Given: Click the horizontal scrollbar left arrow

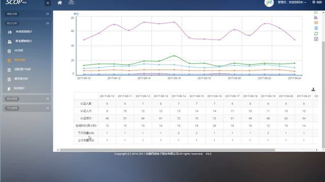Looking at the screenshot, I should [58, 150].
